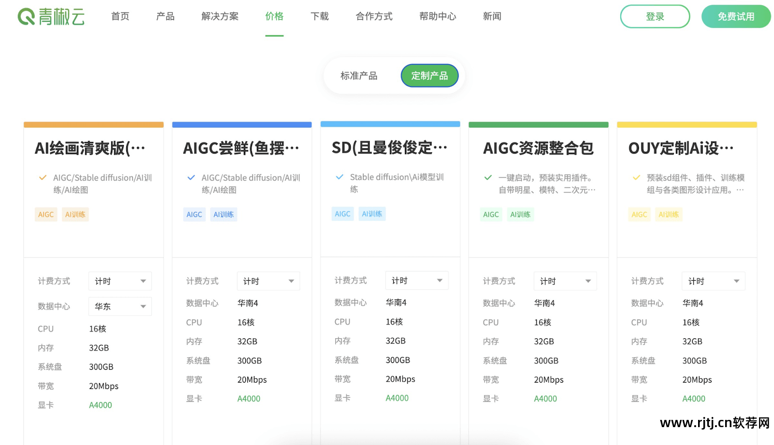The image size is (774, 445).
Task: Open the 产品 menu
Action: pyautogui.click(x=165, y=16)
